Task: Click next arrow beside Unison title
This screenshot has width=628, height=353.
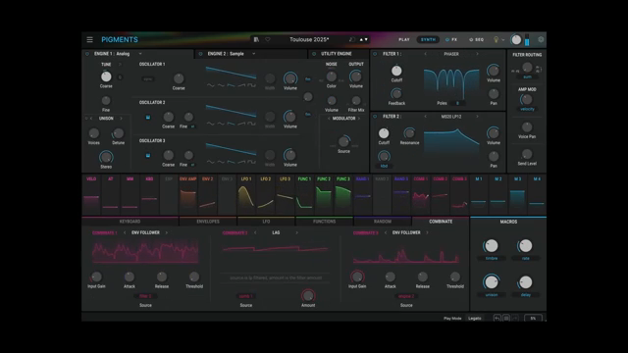Action: tap(121, 119)
